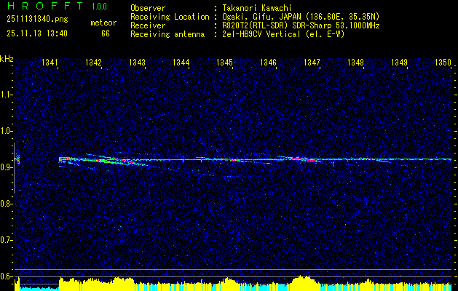Viewport: 458px width, 291px height.
Task: Click the 1.1 frequency axis label
Action: click(7, 95)
